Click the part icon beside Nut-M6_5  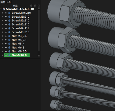click(x=9, y=48)
